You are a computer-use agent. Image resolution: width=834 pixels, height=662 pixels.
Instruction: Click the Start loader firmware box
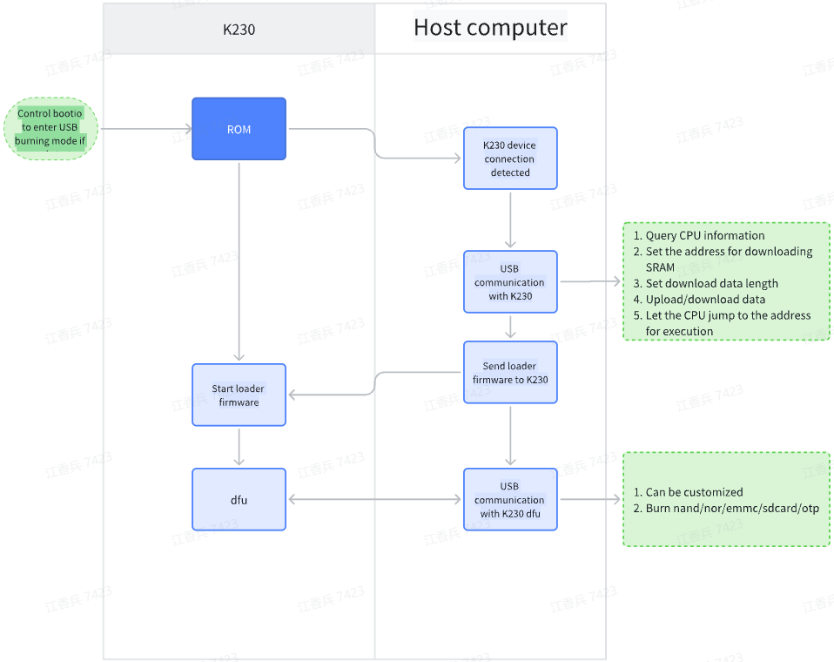click(239, 395)
